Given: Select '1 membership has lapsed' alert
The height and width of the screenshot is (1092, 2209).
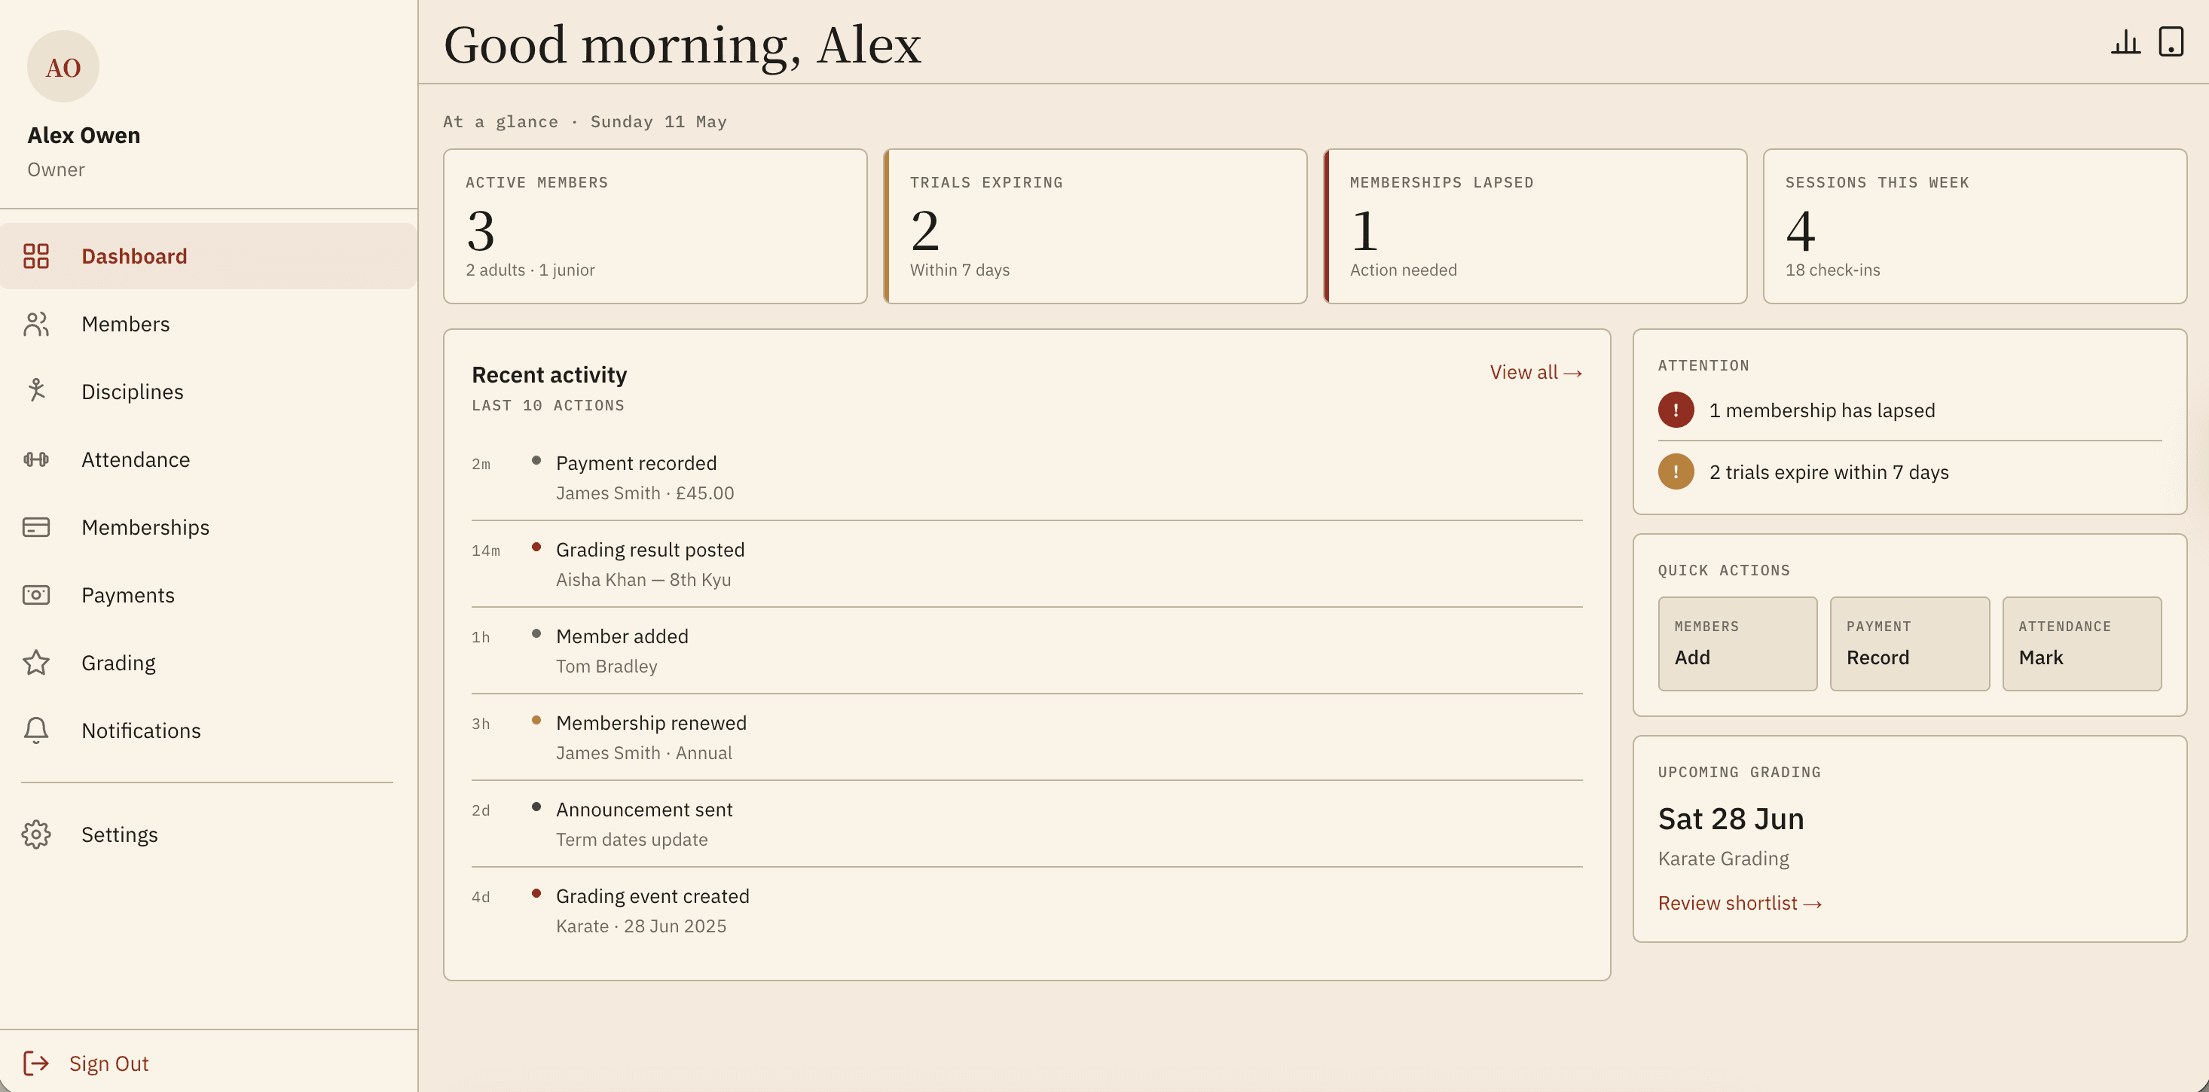Looking at the screenshot, I should click(x=1910, y=410).
